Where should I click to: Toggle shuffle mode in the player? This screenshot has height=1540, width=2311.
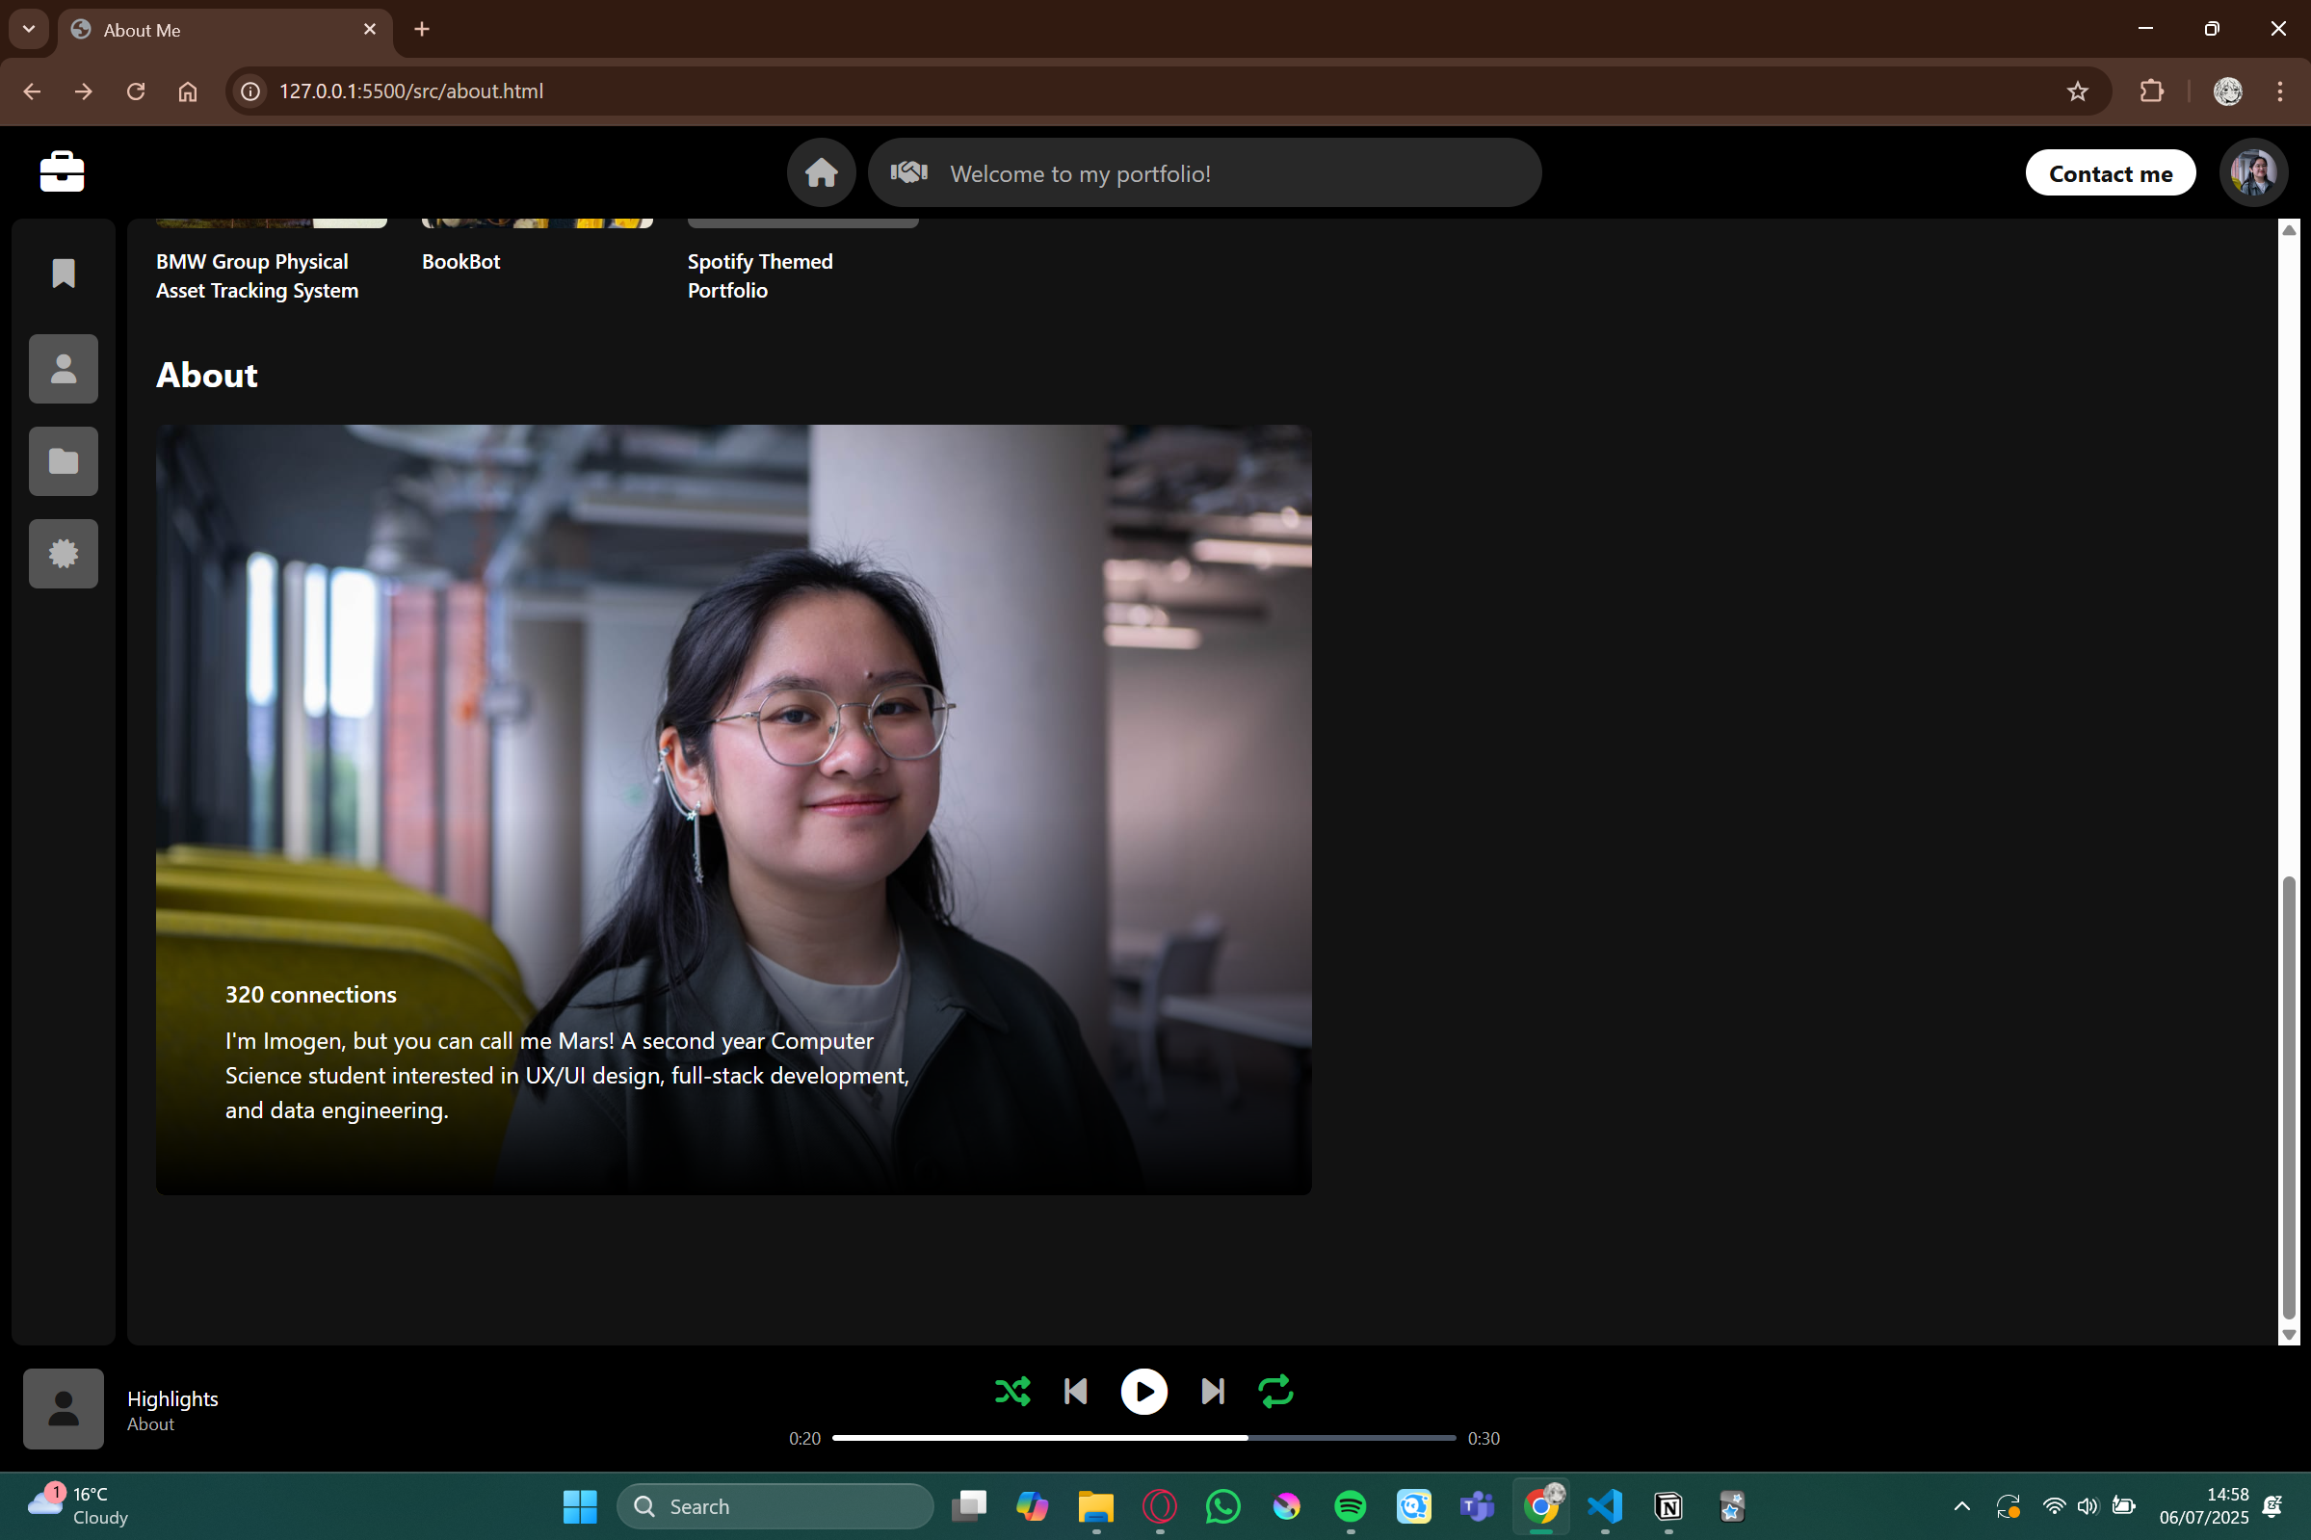(1012, 1392)
